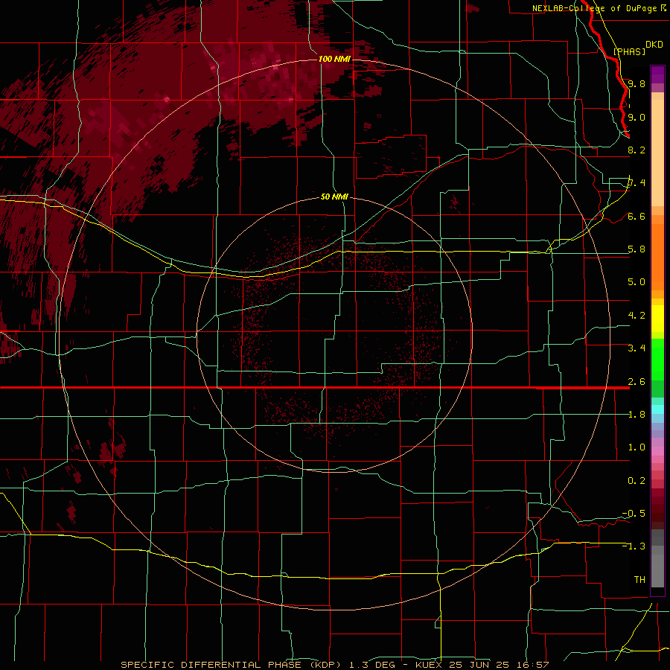Click the yellow segment of the color bar
Screen dimensions: 670x670
657,319
